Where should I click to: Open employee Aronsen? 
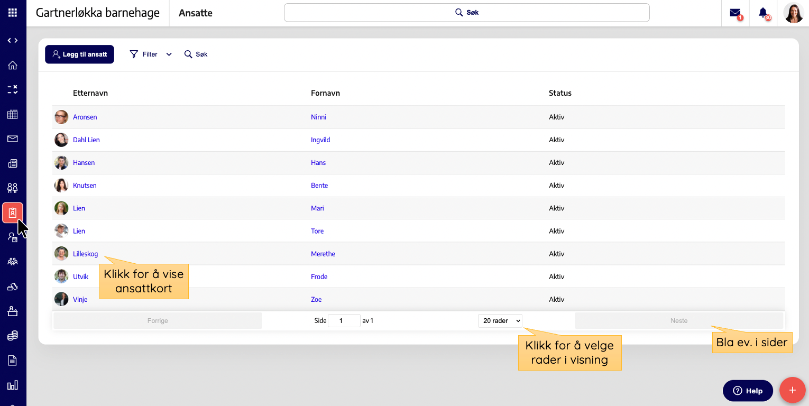coord(85,117)
